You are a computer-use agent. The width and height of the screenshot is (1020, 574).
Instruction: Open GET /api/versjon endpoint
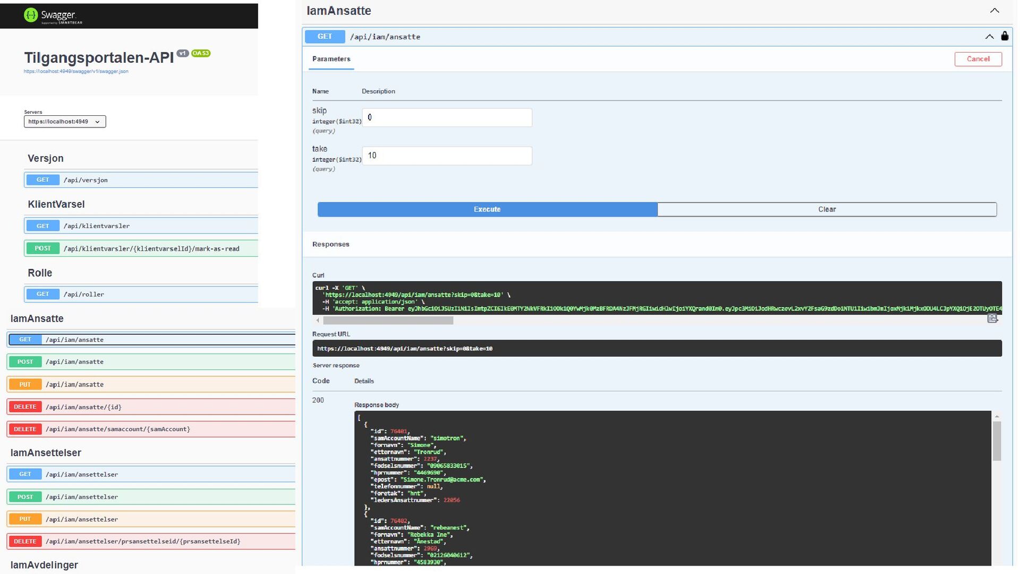point(141,180)
